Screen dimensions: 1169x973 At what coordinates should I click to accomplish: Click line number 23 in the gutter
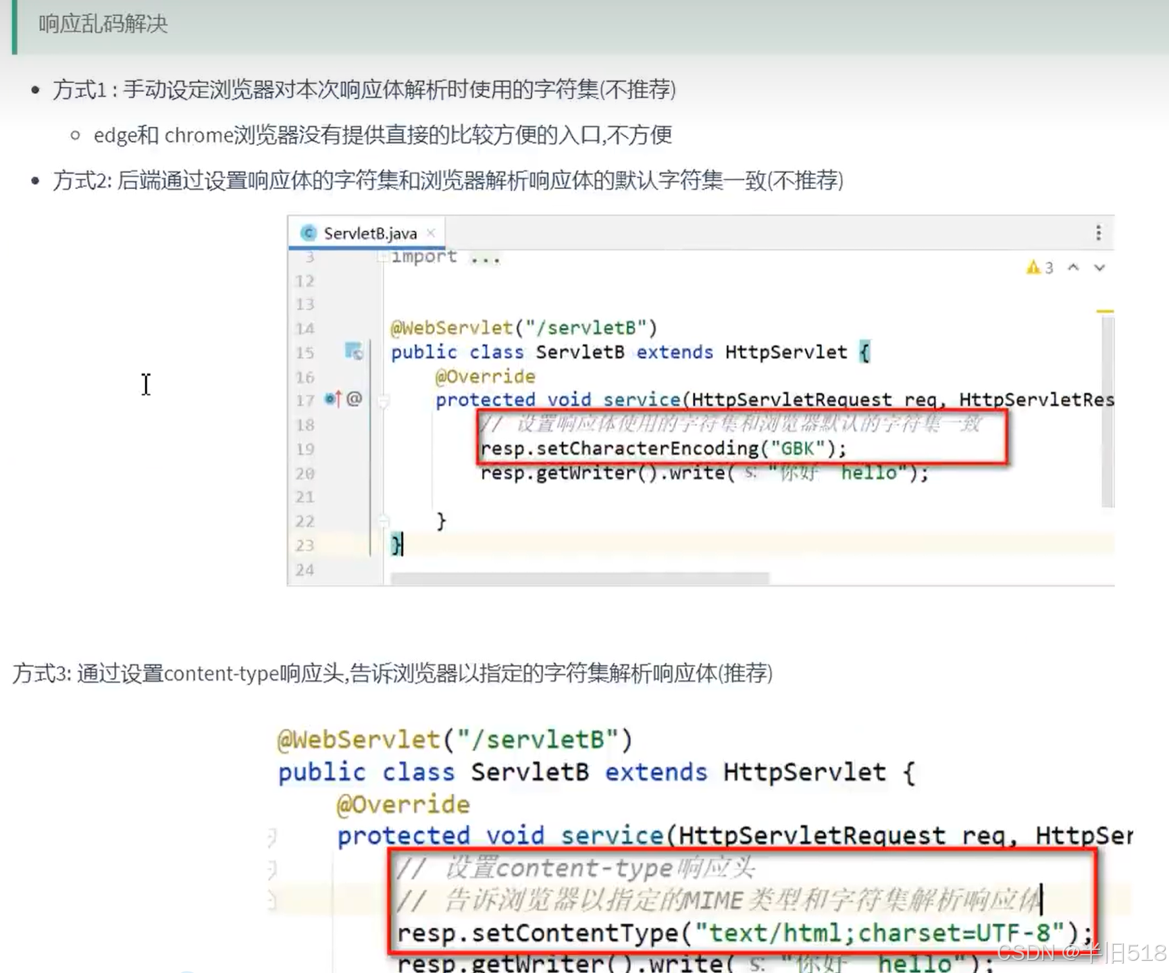(305, 545)
